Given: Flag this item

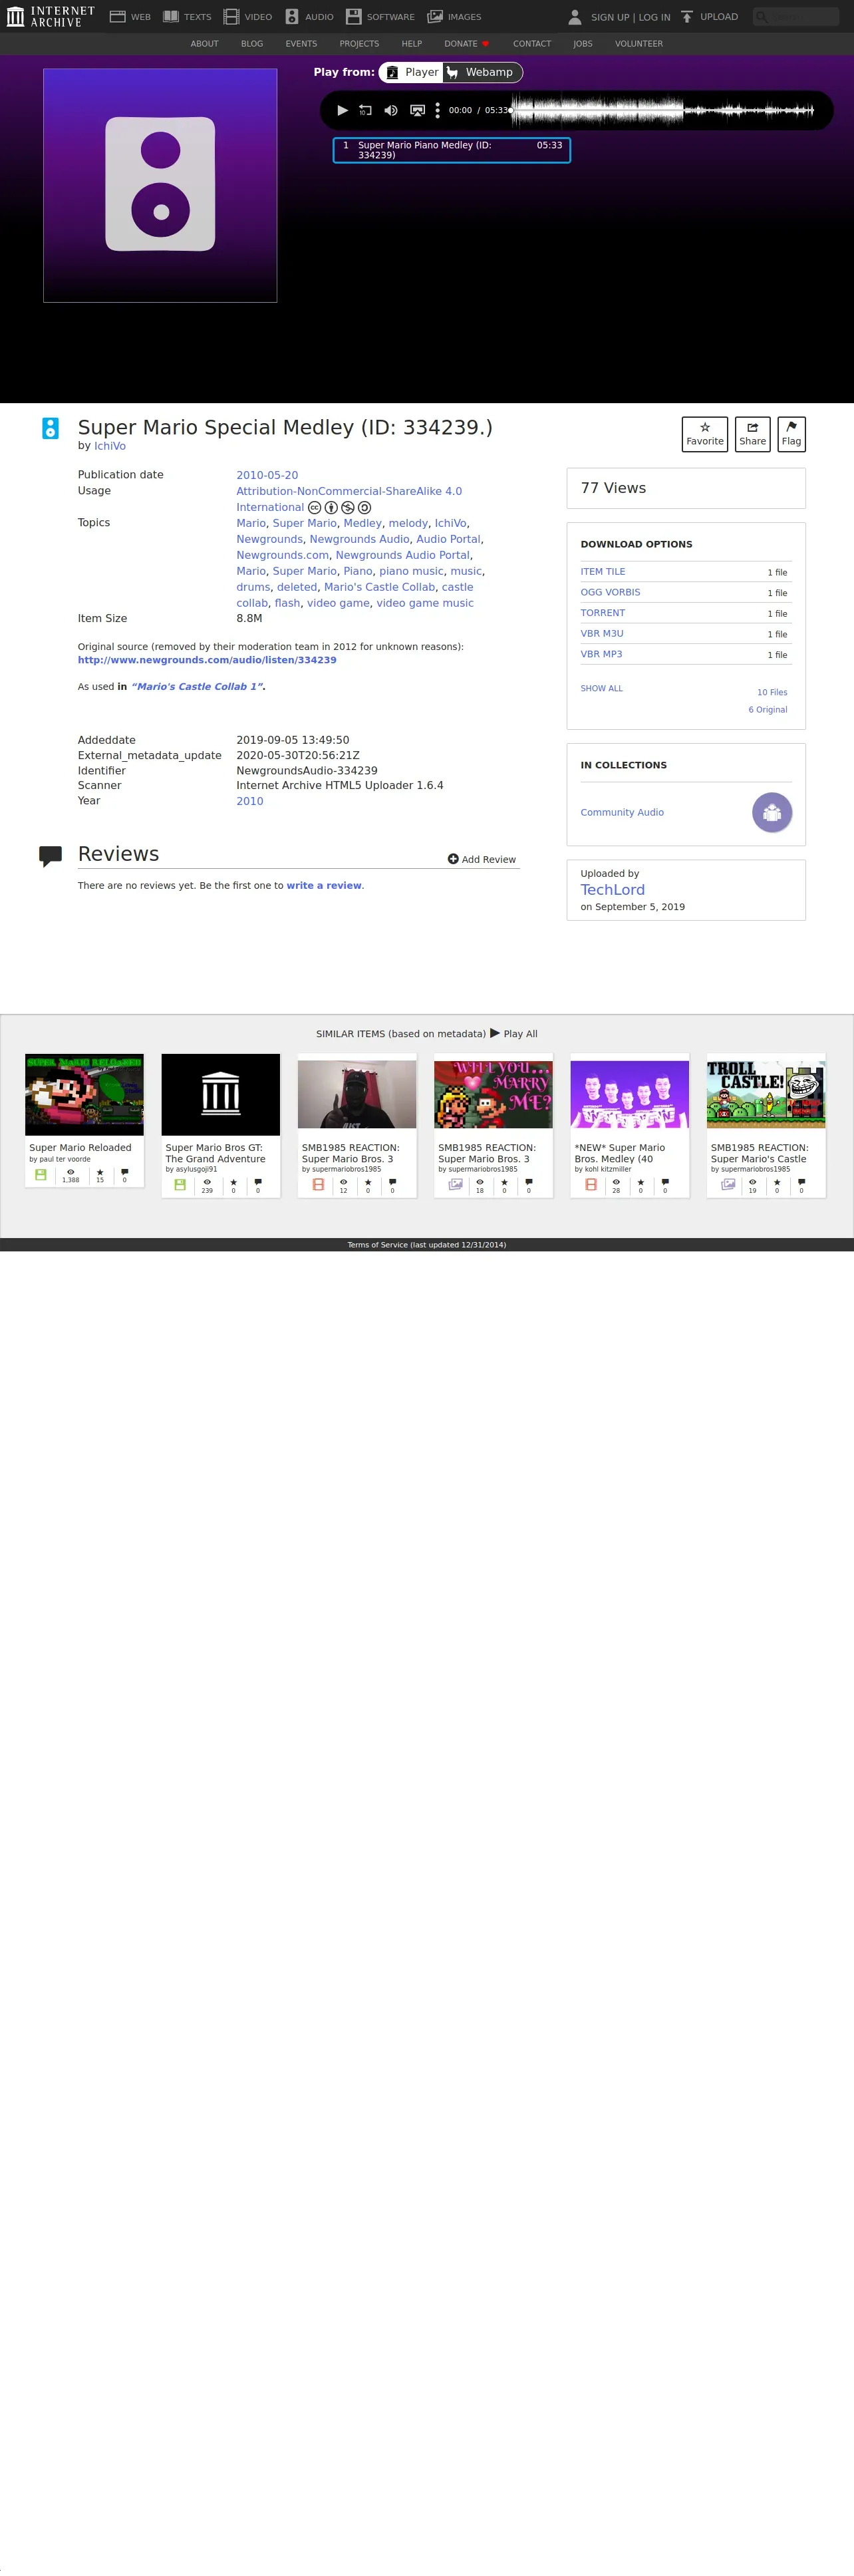Looking at the screenshot, I should [x=791, y=434].
